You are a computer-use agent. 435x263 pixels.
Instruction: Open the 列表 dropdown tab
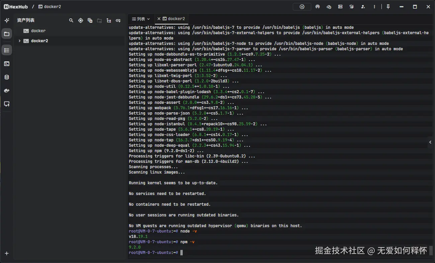[x=141, y=19]
